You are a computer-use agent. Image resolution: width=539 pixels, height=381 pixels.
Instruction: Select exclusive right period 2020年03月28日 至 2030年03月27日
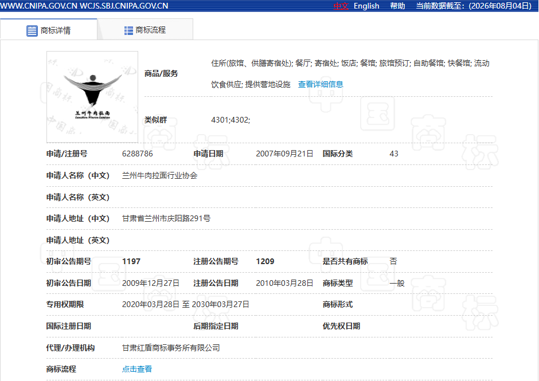tap(186, 304)
